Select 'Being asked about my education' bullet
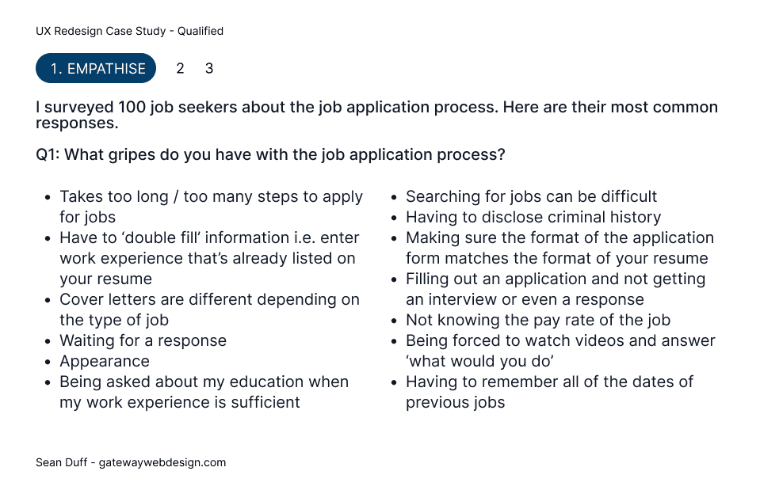This screenshot has width=760, height=490. click(x=204, y=392)
